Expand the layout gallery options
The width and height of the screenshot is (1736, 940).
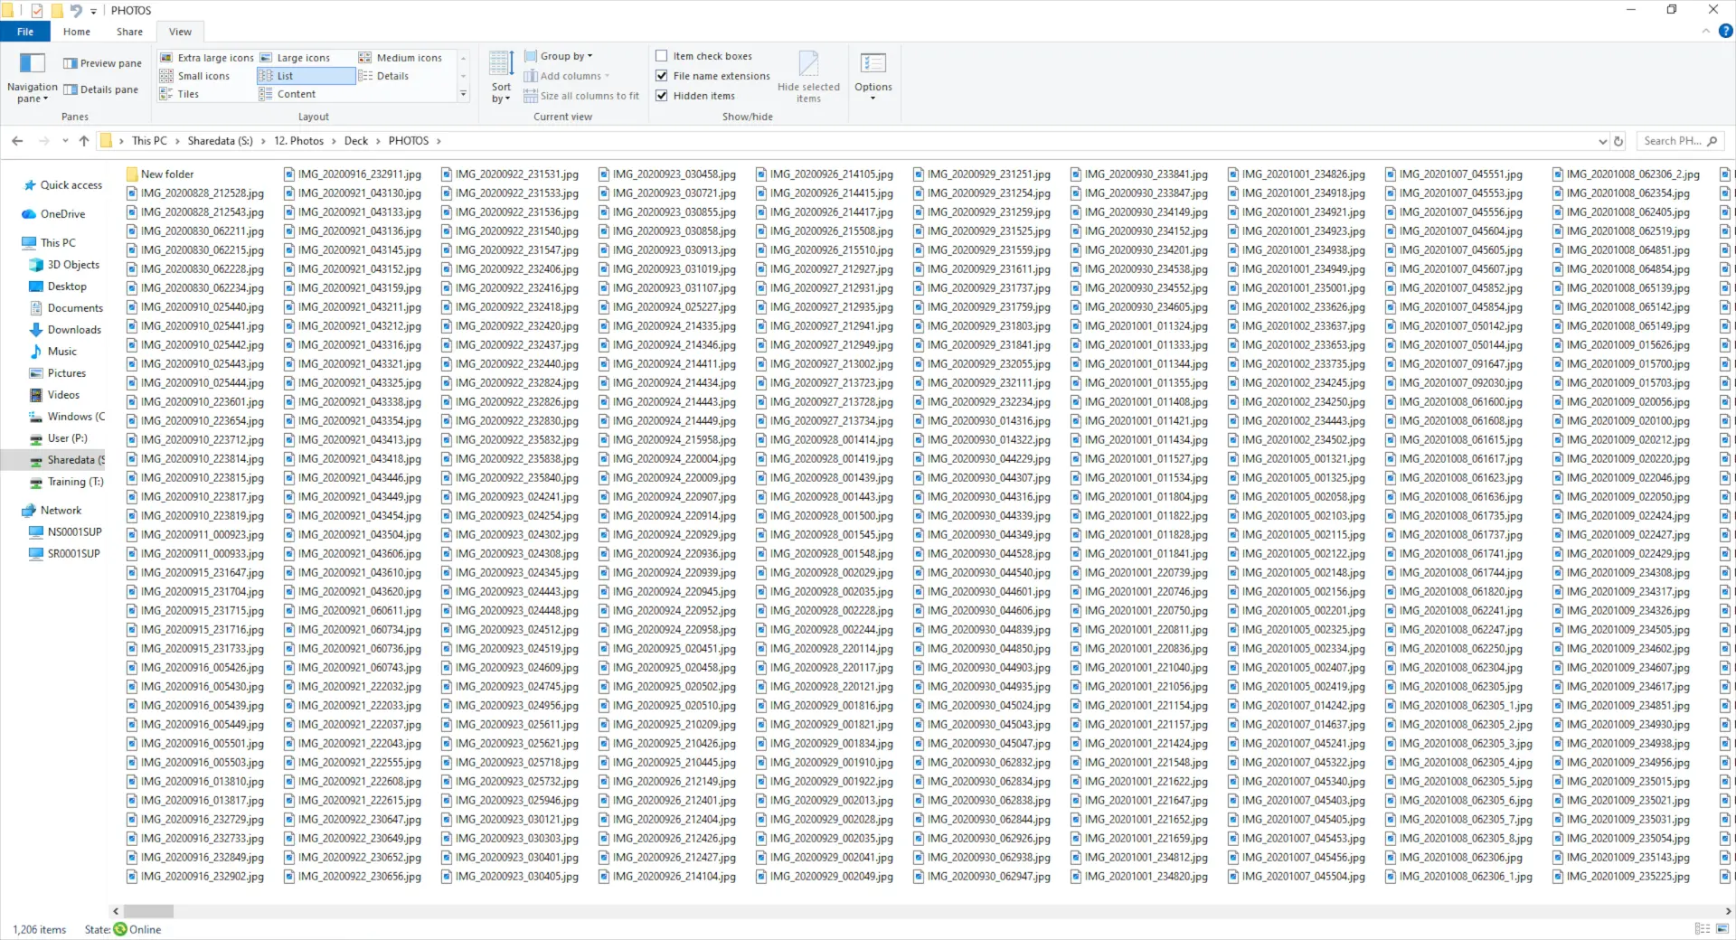464,94
